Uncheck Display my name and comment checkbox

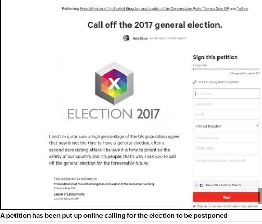click(194, 206)
